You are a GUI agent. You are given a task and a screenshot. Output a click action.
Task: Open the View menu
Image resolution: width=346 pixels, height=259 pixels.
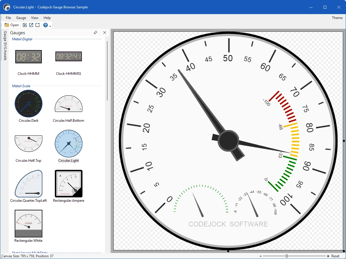pos(35,18)
